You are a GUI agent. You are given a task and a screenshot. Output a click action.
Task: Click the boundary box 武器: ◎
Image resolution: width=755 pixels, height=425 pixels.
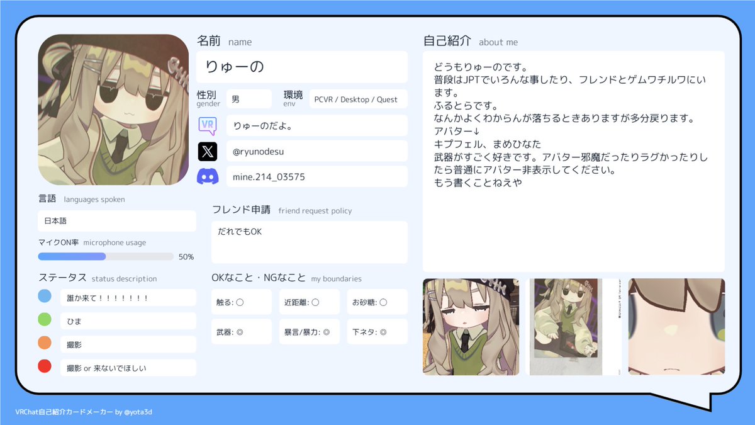[242, 332]
